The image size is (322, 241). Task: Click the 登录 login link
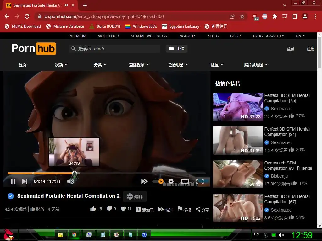click(290, 49)
